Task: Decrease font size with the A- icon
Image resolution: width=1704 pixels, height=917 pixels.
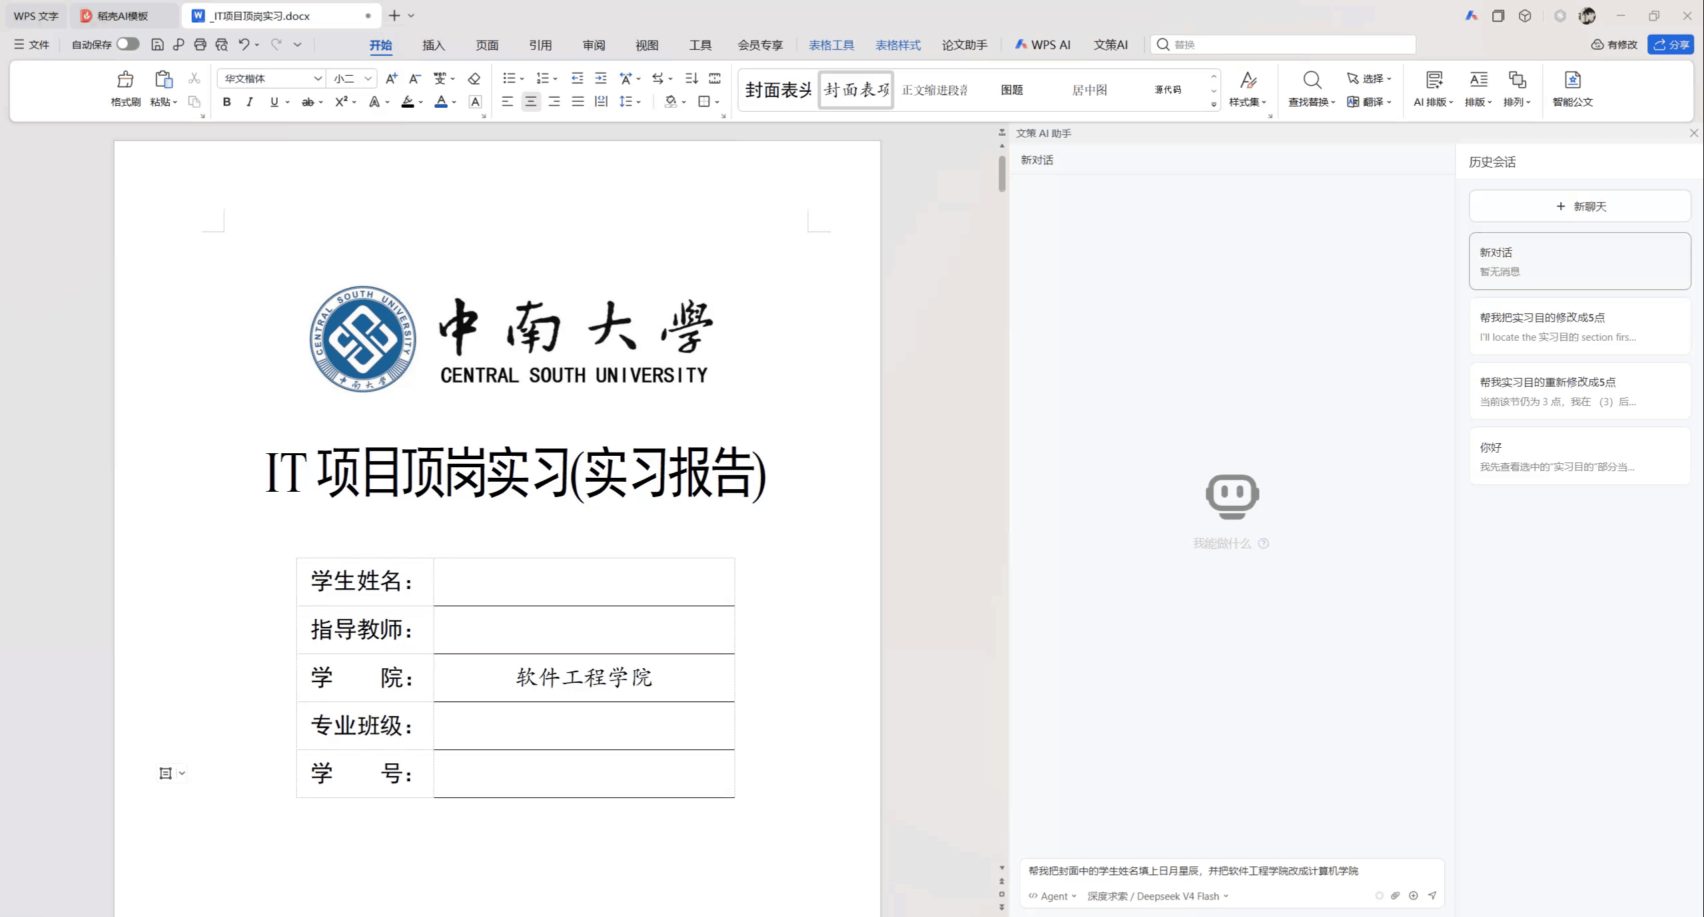Action: (x=414, y=79)
